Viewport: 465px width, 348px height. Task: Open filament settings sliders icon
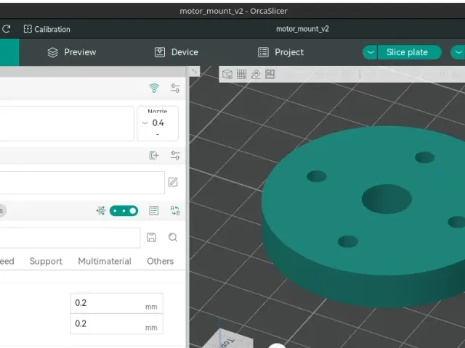175,155
